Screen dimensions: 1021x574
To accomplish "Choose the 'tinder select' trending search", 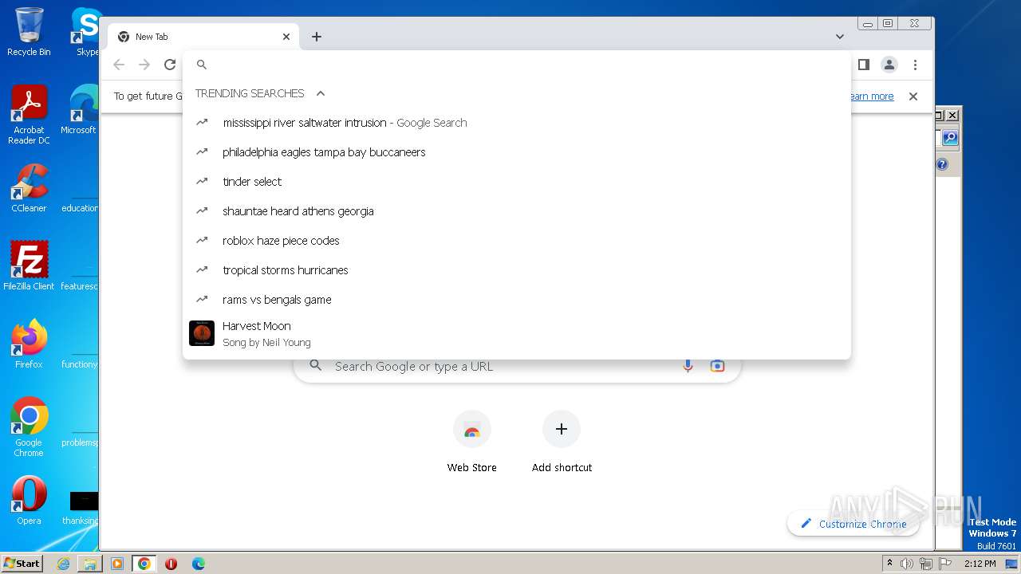I will tap(517, 182).
